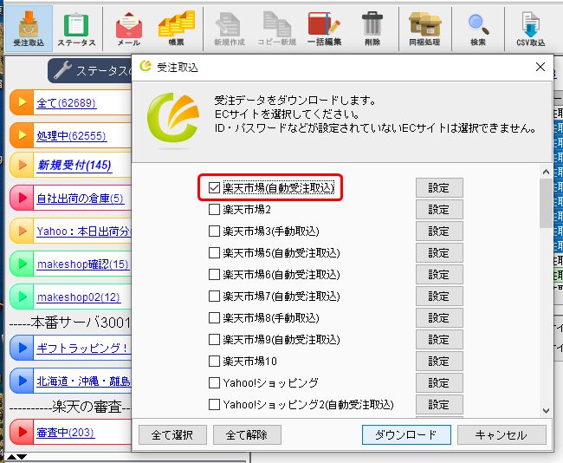Click the red play icon beside 自社出荷の倉庫(5)
Image resolution: width=563 pixels, height=463 pixels.
click(x=23, y=198)
